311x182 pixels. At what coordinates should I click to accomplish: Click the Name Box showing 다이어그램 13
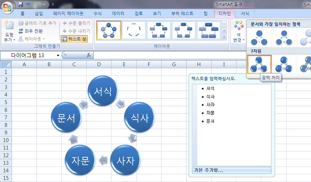coord(28,55)
